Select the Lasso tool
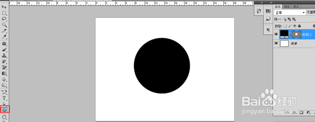The image size is (315, 122). point(4,19)
